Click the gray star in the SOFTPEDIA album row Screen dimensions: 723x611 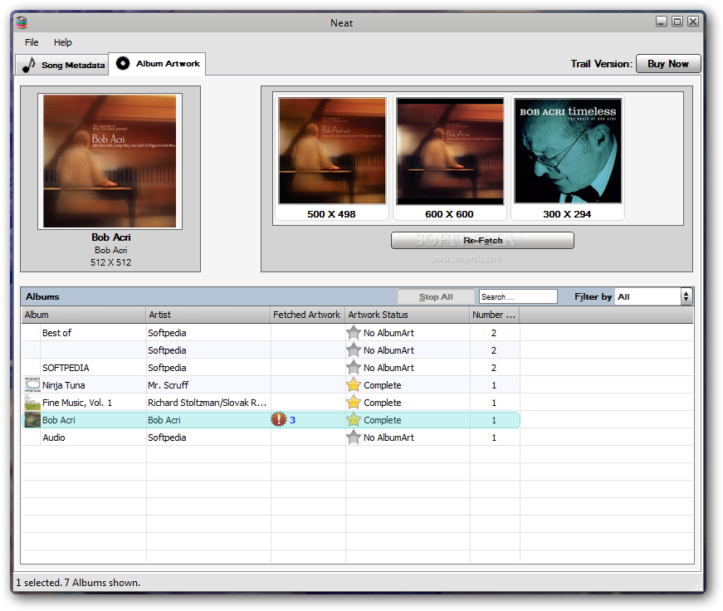coord(354,368)
